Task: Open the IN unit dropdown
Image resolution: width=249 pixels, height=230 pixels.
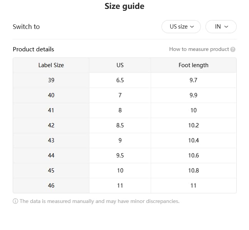Action: point(221,27)
